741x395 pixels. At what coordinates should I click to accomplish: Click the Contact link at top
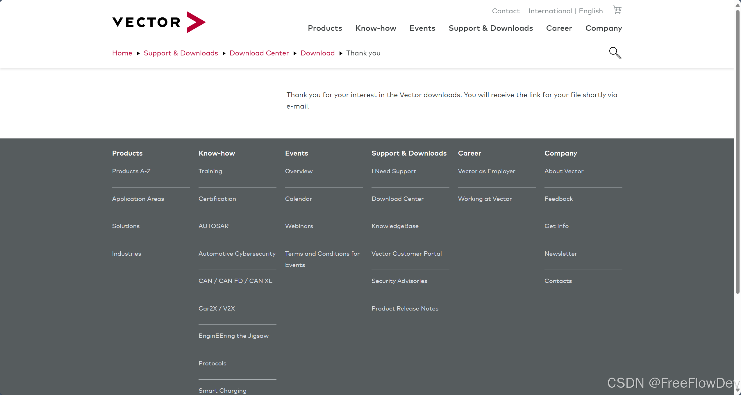(x=506, y=11)
